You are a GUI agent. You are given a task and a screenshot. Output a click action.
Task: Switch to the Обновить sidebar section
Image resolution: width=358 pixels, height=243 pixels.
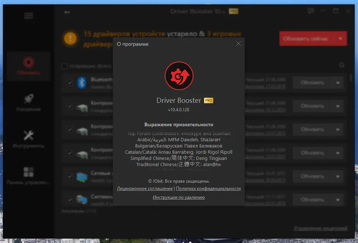tap(28, 66)
